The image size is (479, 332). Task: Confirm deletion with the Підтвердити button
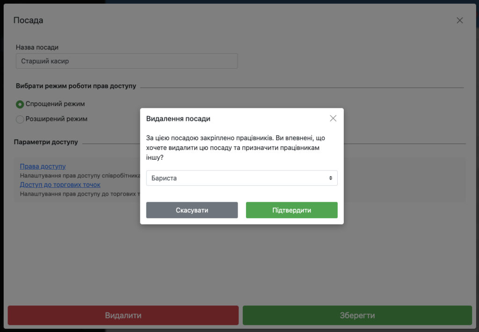291,210
